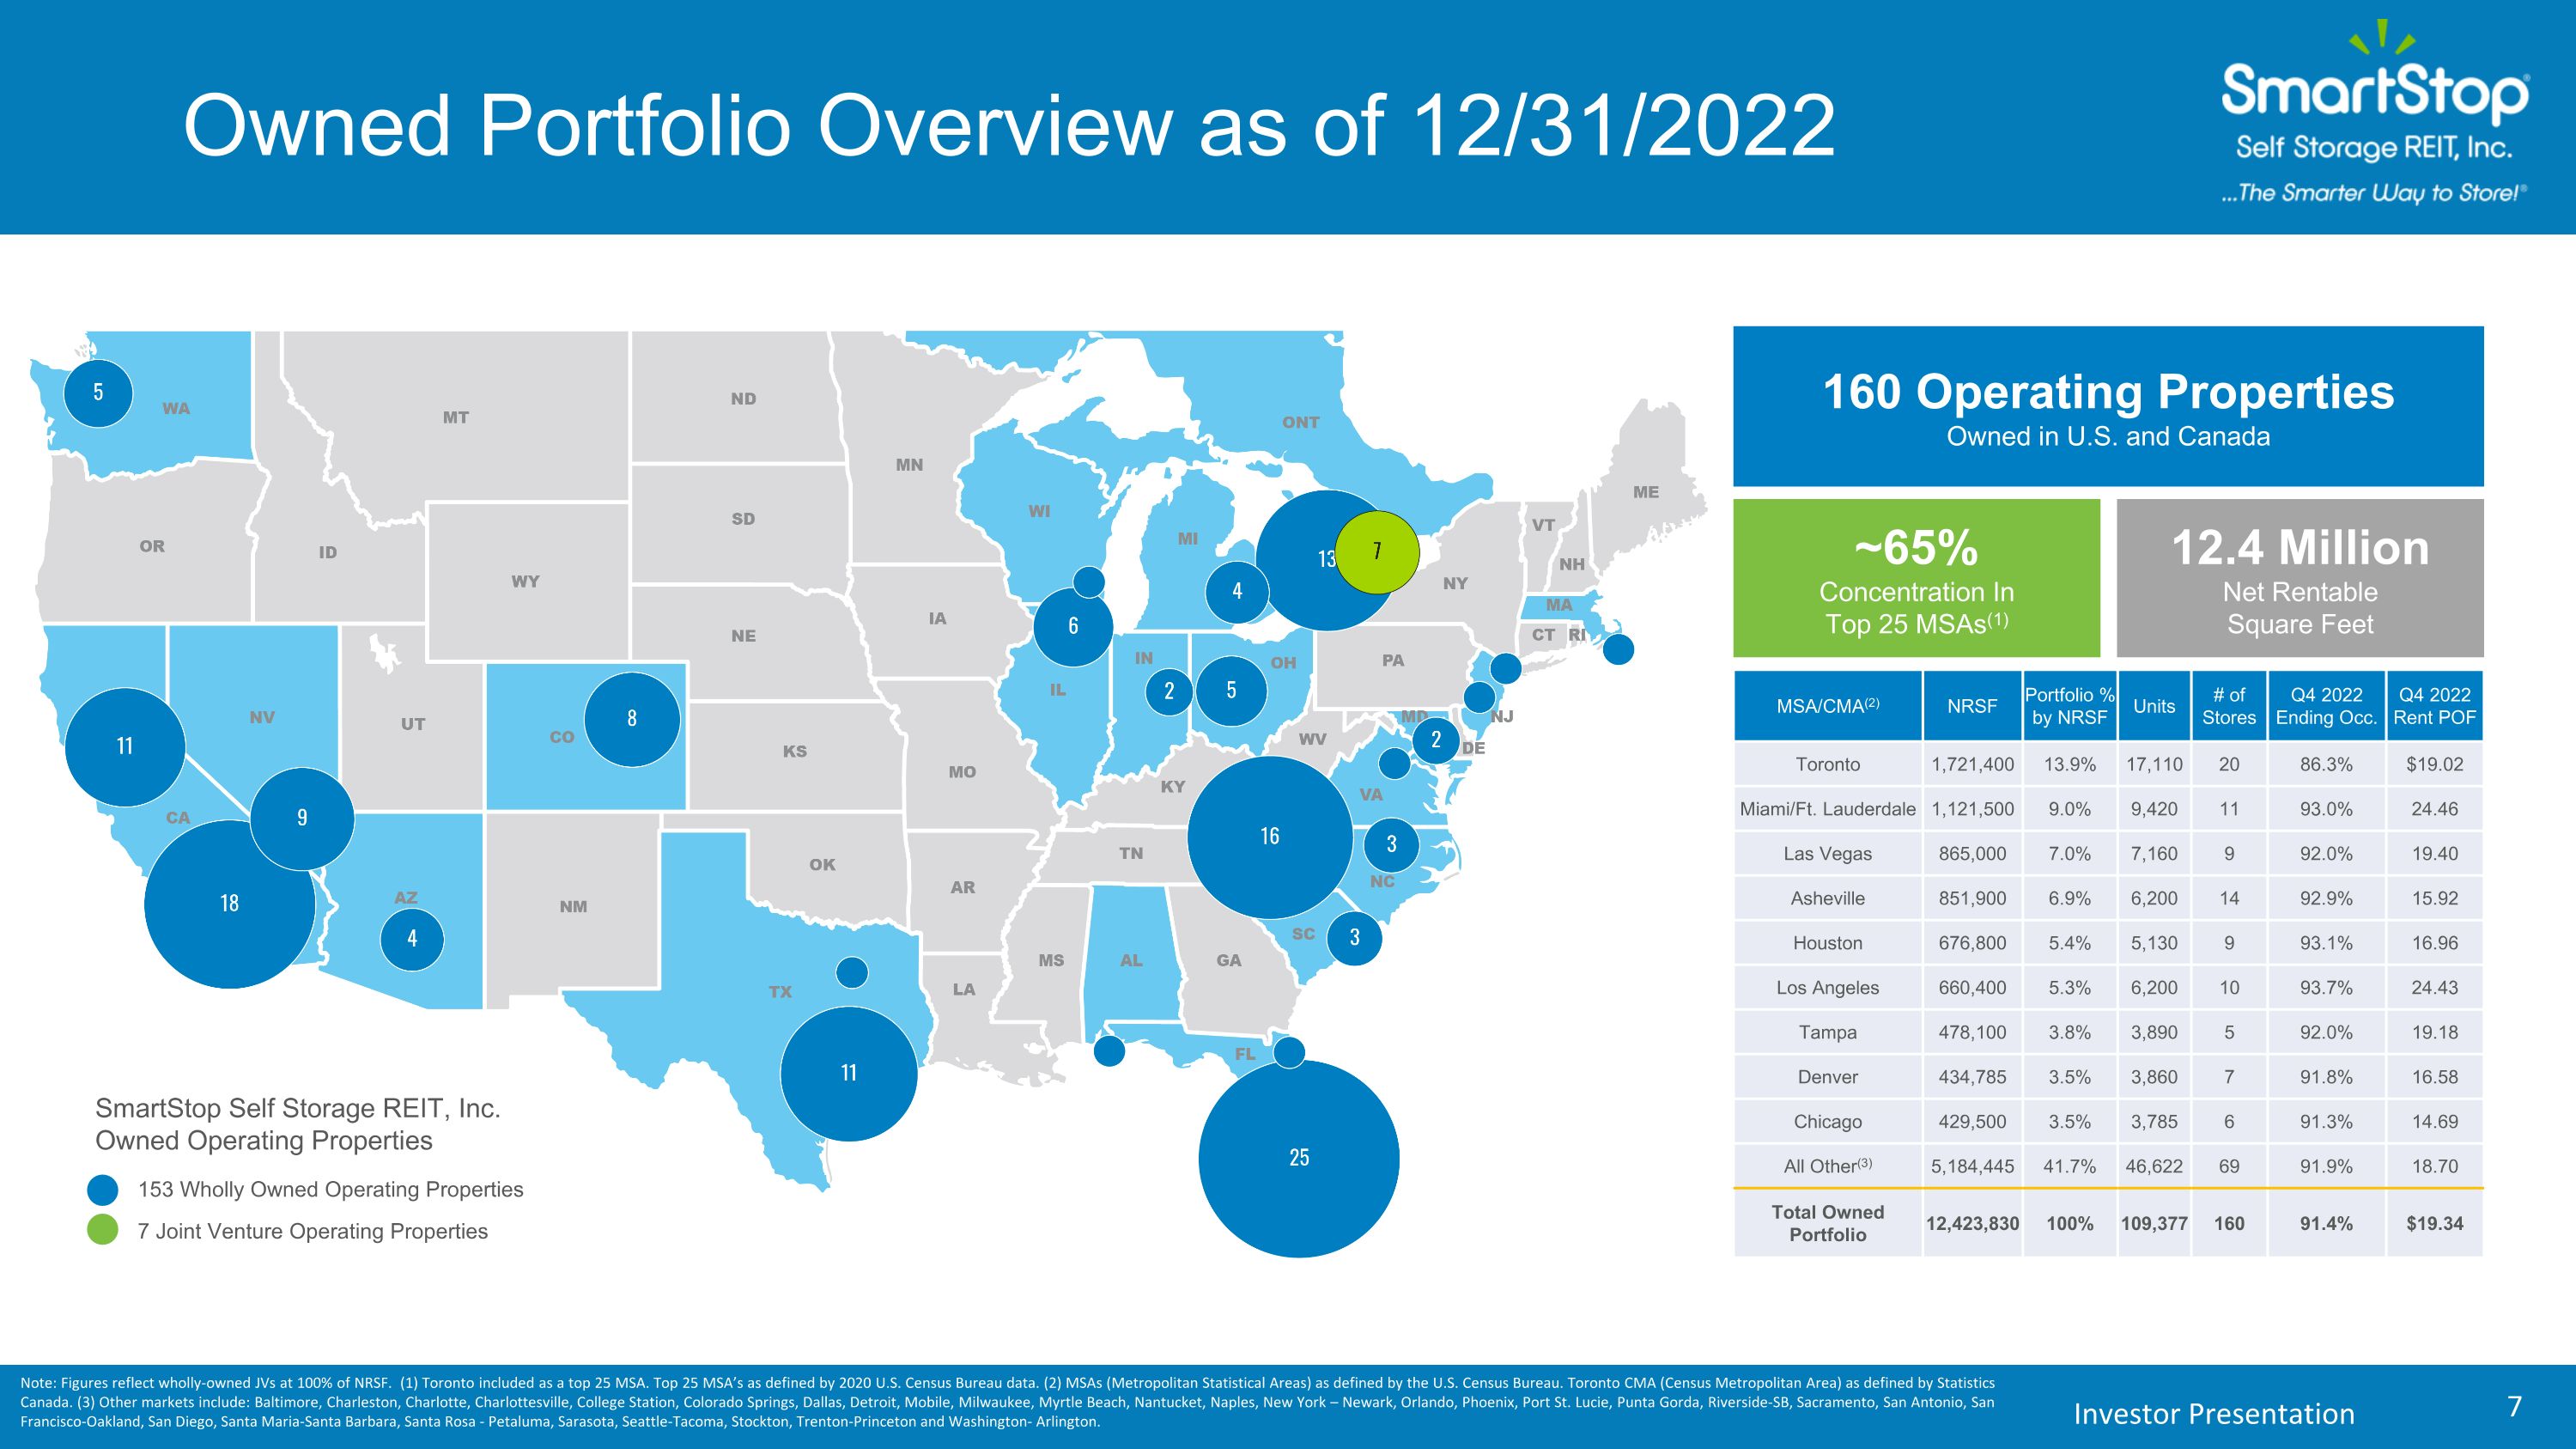2576x1449 pixels.
Task: Click Toronto NRSF value 1,721,400
Action: click(1972, 765)
